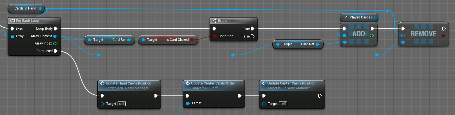Click the Loop Body exec output pin
455x115 pixels.
coord(56,29)
